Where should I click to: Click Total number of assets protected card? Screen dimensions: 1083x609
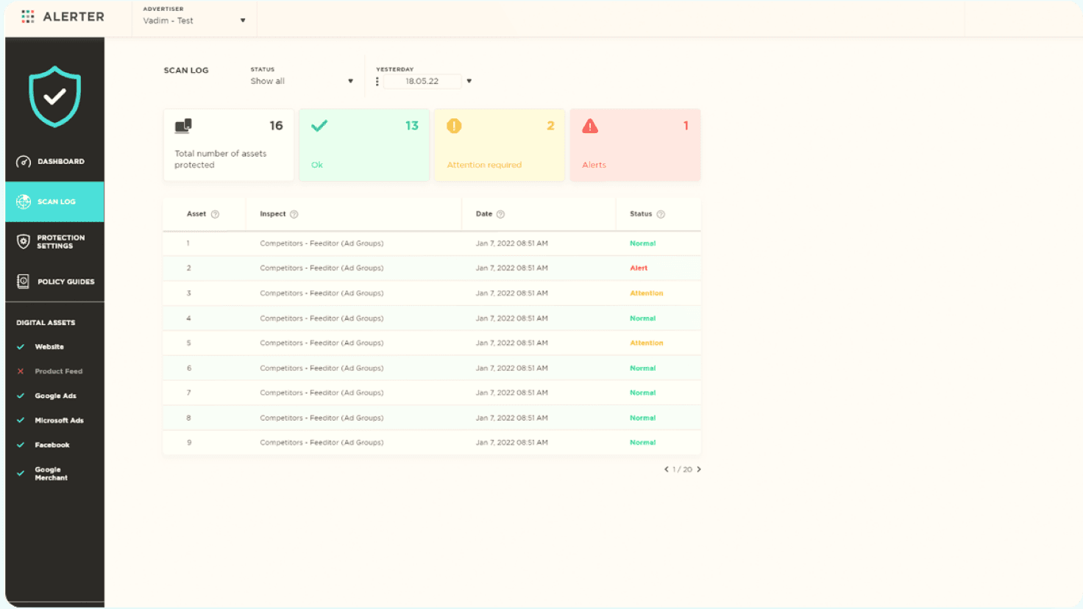click(x=229, y=145)
